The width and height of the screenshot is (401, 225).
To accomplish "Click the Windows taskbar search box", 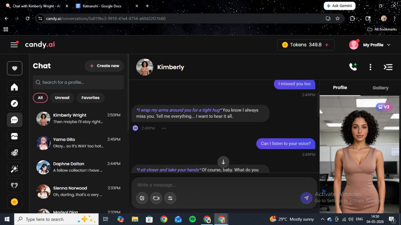I will pos(56,219).
